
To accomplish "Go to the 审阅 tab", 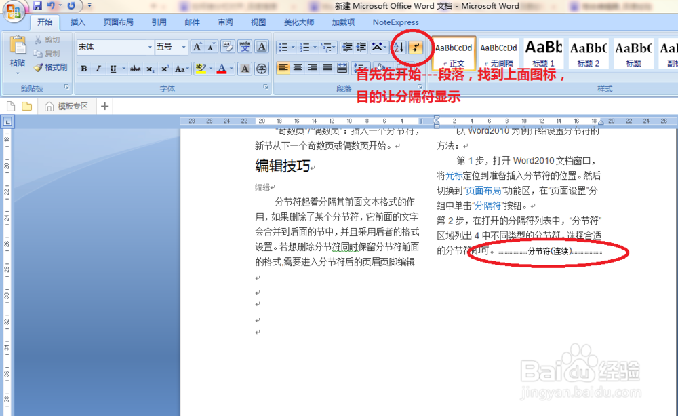I will (225, 22).
